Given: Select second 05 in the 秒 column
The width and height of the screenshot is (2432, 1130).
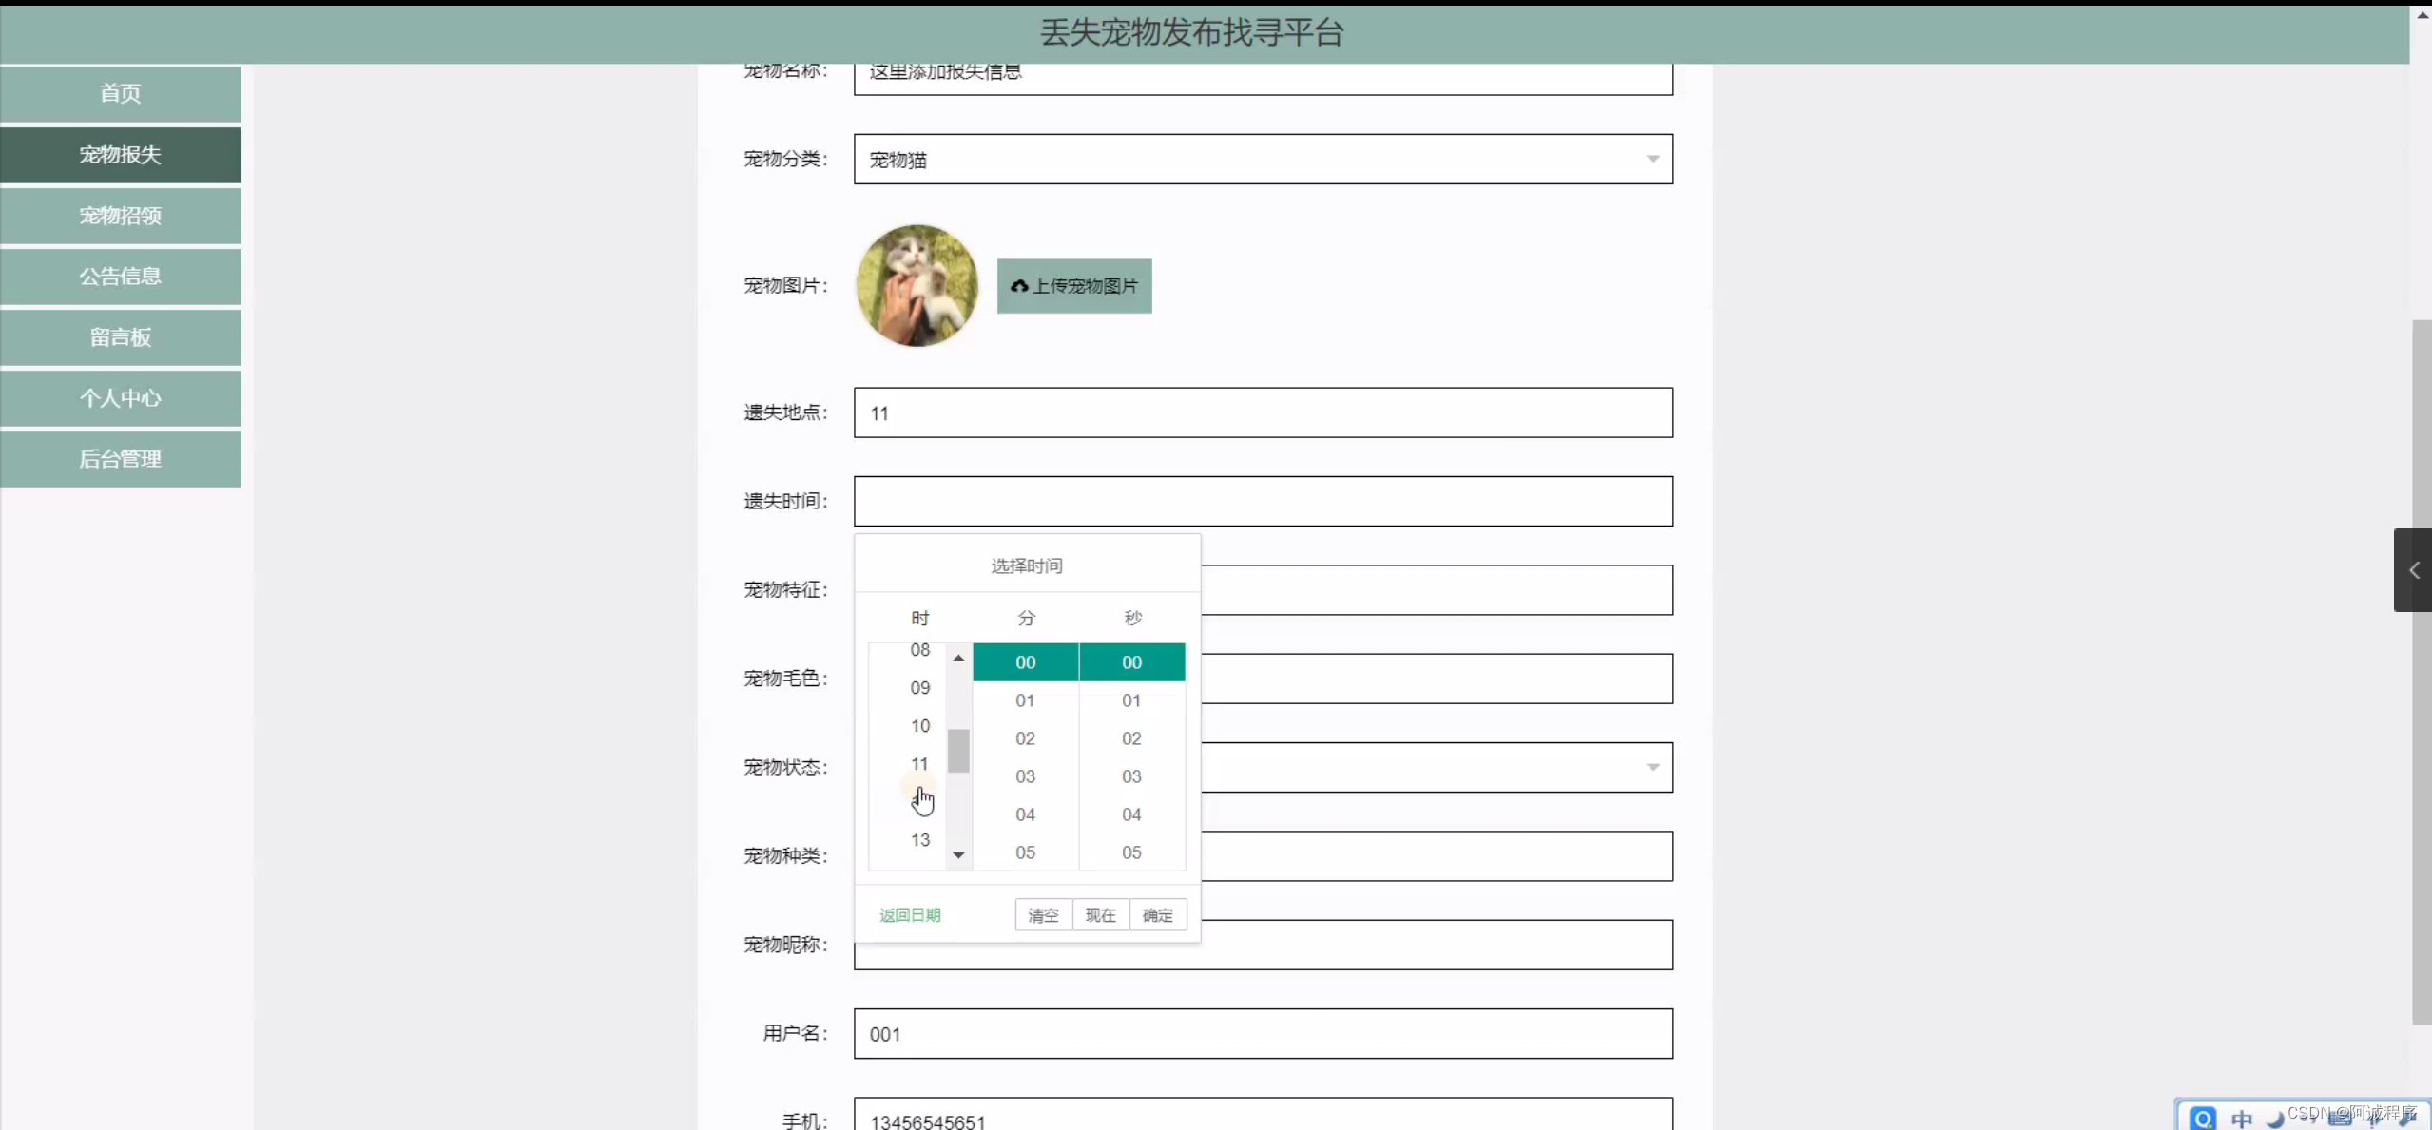Looking at the screenshot, I should [x=1131, y=852].
